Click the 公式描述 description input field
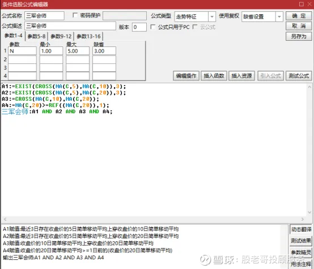Viewport: 314px width, 269px height. click(70, 26)
